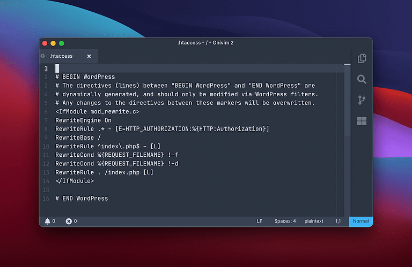Open the Spaces: 4 indentation selector
The image size is (412, 267).
[285, 221]
